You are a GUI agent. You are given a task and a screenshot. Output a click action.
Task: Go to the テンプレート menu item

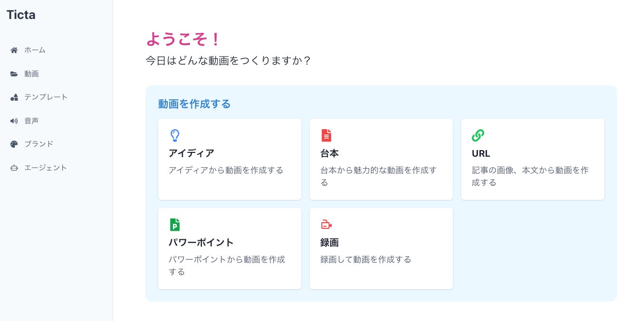coord(46,97)
